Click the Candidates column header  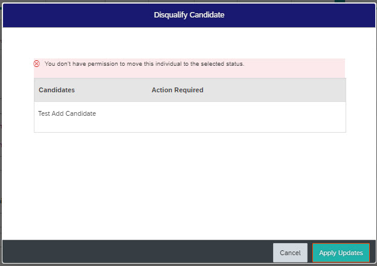pos(57,90)
